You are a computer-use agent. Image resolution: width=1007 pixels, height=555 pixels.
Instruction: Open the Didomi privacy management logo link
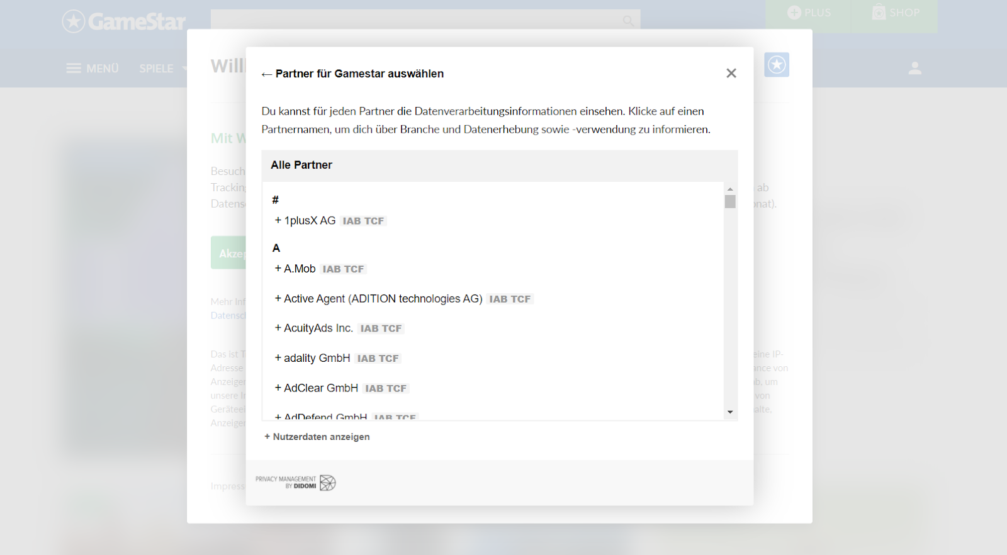click(296, 483)
